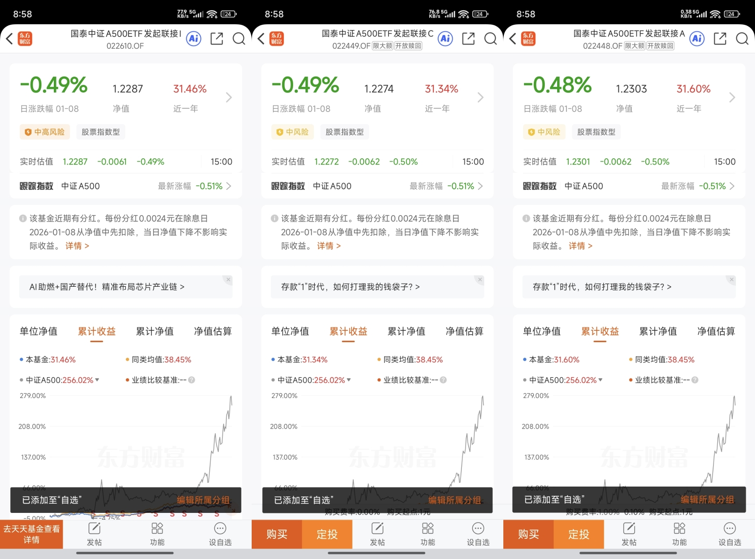Tap 编辑所属分组 on the 022610.OF toast
The image size is (755, 559).
tap(203, 500)
